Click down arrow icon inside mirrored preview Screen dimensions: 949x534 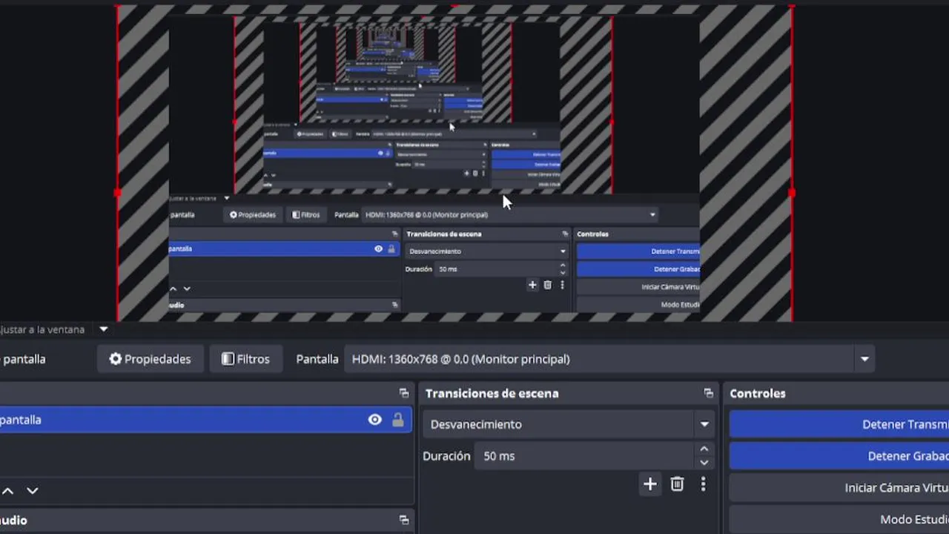(187, 289)
